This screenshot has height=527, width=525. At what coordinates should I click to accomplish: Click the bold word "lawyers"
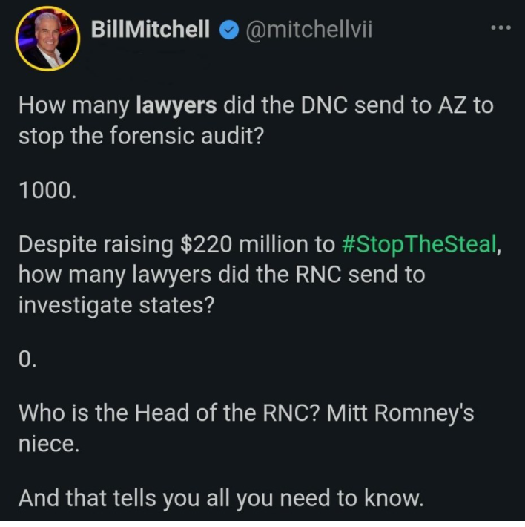click(176, 105)
